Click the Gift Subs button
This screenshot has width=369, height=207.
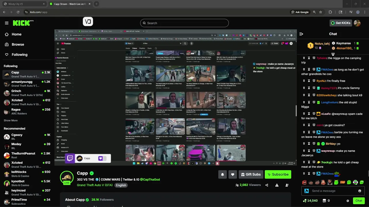coord(251,174)
